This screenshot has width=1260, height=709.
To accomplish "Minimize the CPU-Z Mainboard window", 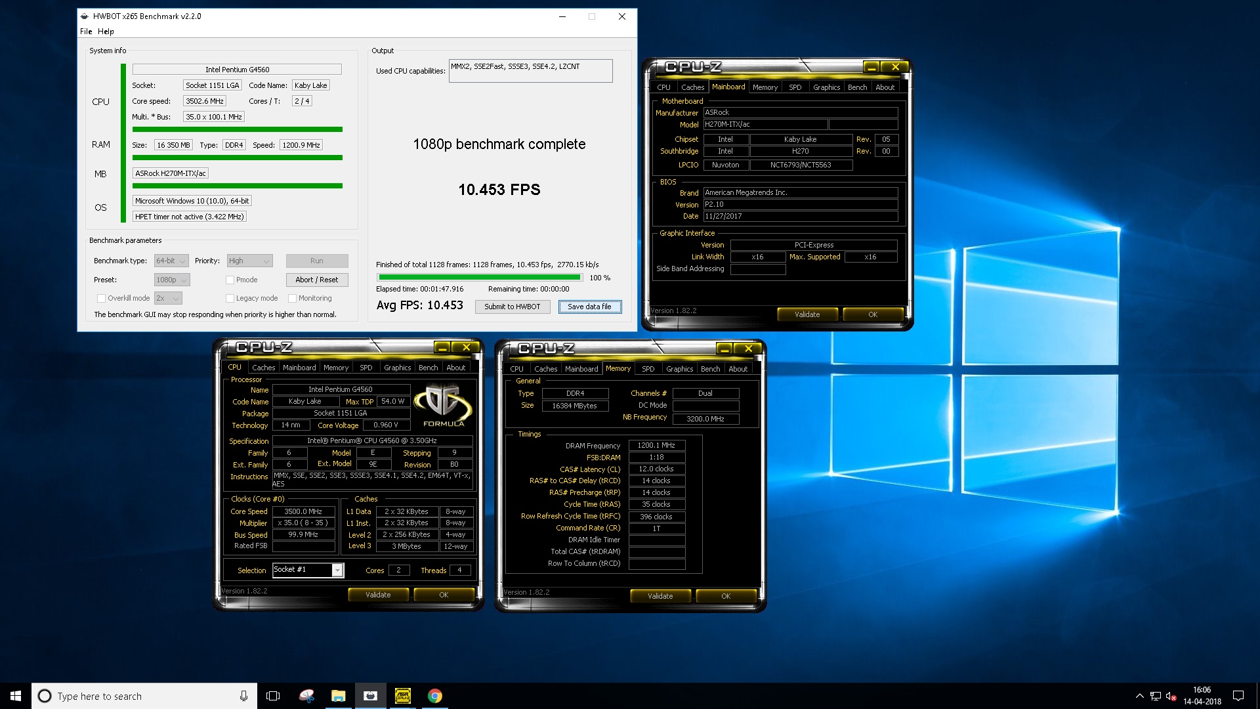I will 871,67.
